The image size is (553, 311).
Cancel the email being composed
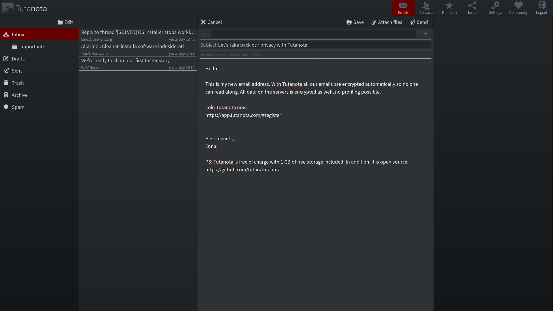click(211, 22)
